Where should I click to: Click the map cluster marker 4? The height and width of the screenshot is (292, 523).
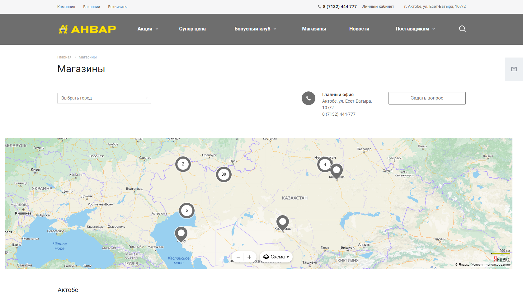pyautogui.click(x=325, y=165)
